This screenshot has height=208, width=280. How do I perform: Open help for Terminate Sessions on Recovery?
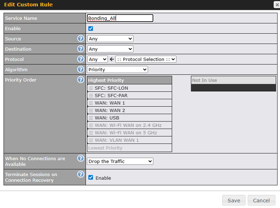point(81,174)
